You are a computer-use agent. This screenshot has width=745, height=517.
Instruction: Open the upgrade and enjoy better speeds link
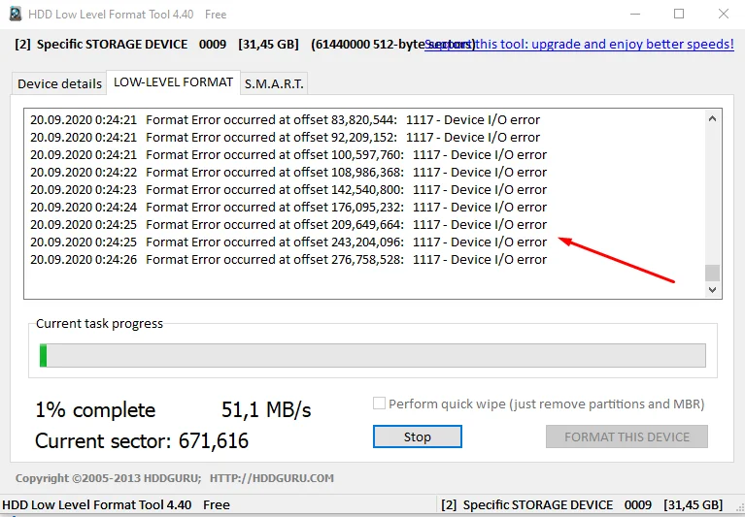click(x=579, y=44)
